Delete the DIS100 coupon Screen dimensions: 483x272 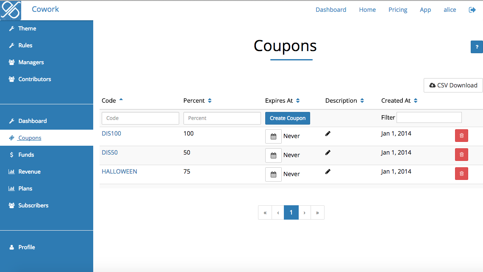tap(461, 136)
